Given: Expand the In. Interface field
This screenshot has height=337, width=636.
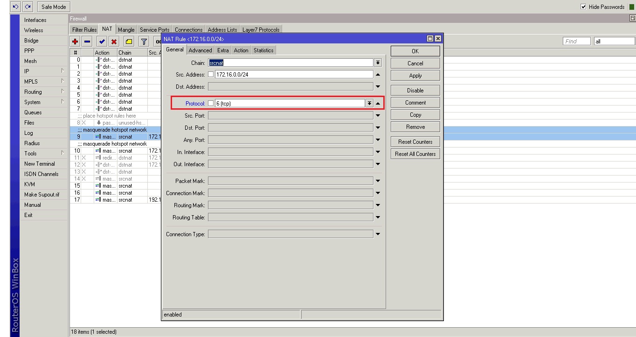Looking at the screenshot, I should [x=378, y=152].
